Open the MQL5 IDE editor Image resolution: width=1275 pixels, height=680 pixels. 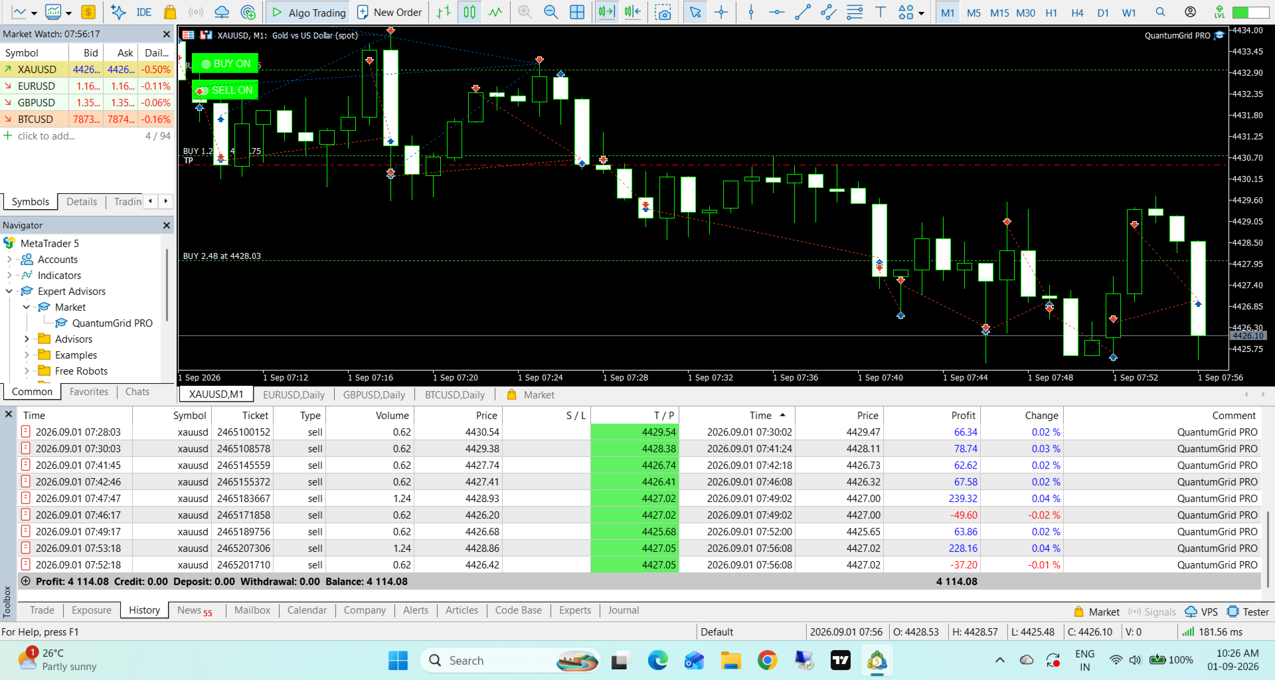click(144, 12)
